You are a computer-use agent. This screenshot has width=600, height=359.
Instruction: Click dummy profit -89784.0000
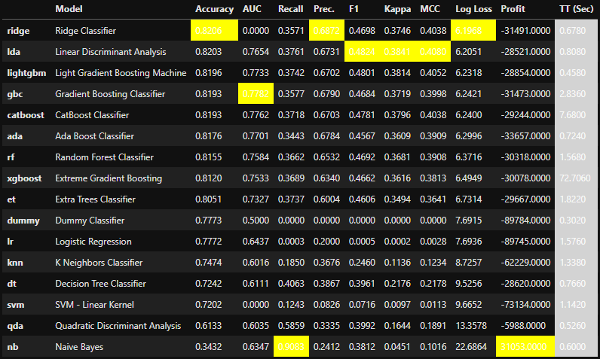[x=526, y=221]
